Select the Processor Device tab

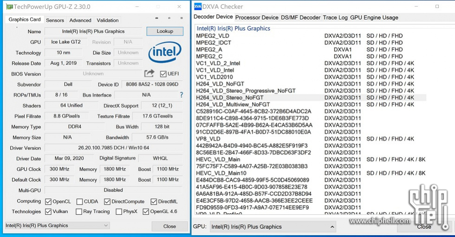(257, 18)
